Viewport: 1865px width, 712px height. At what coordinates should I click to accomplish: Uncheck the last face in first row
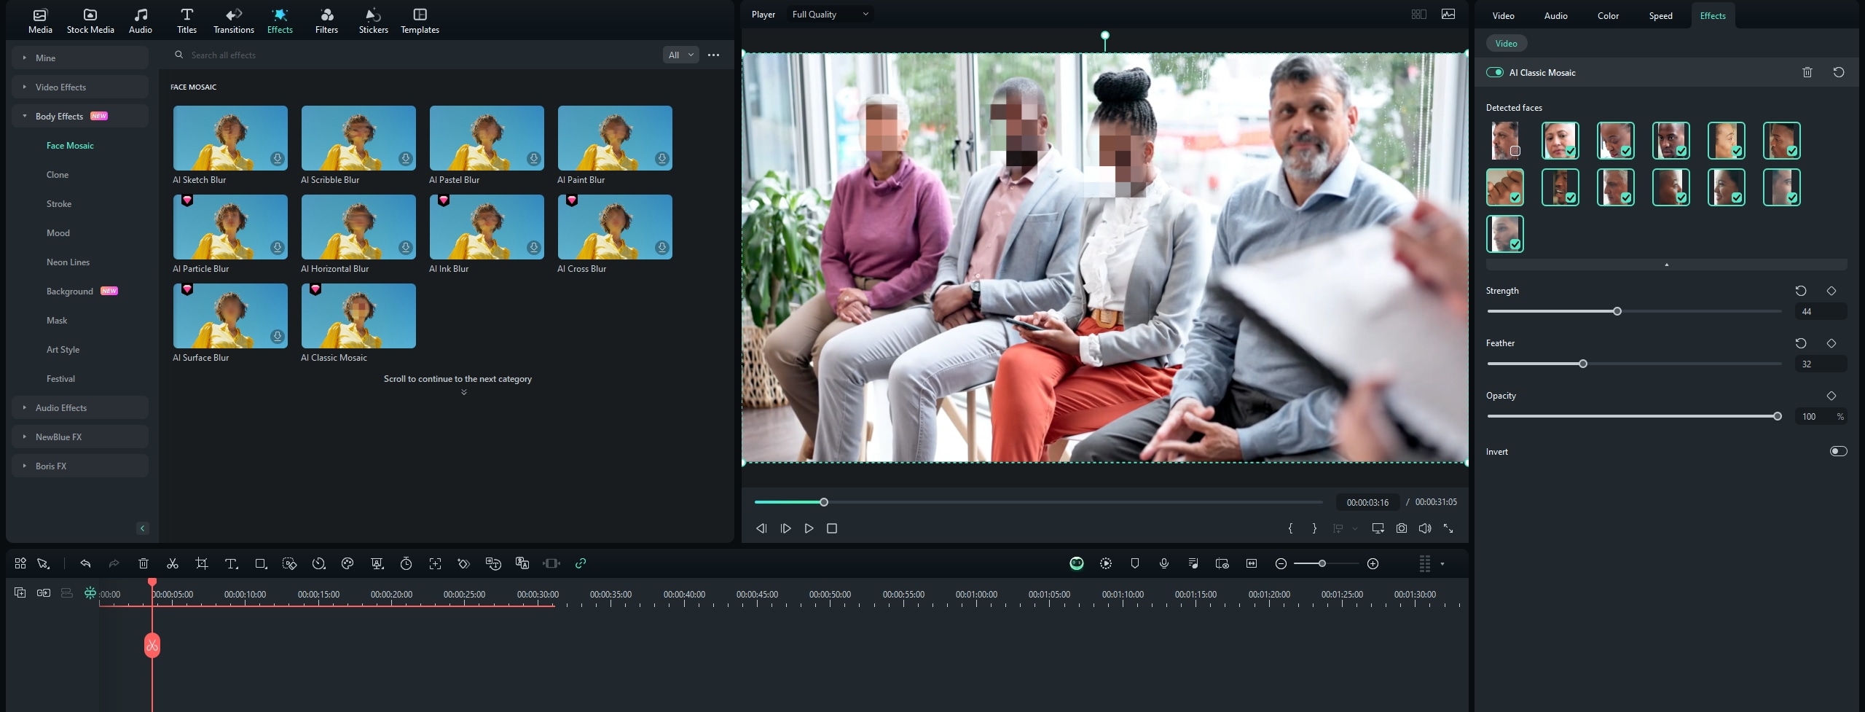click(x=1792, y=151)
